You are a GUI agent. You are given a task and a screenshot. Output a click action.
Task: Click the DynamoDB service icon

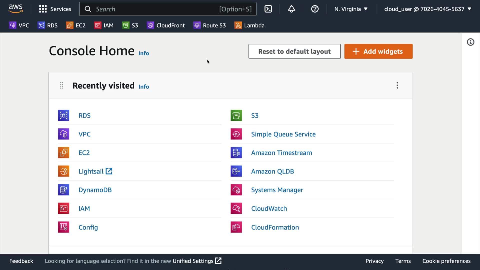63,190
